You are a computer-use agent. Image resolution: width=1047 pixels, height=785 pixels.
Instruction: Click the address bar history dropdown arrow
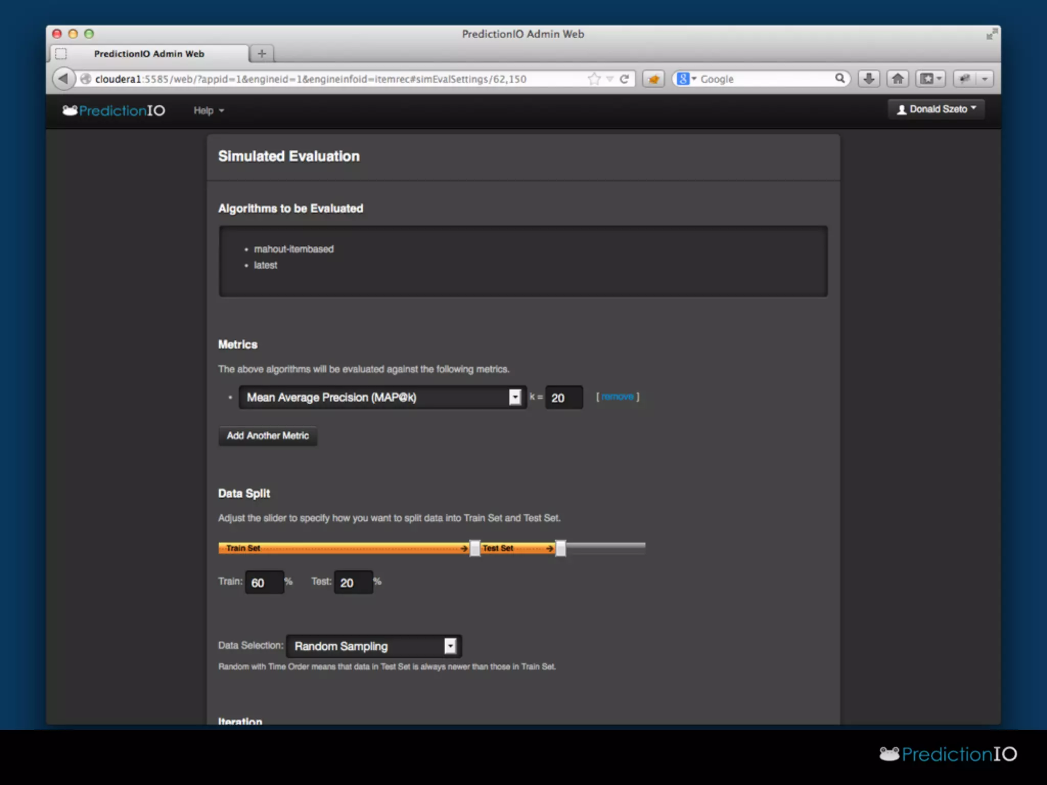609,79
